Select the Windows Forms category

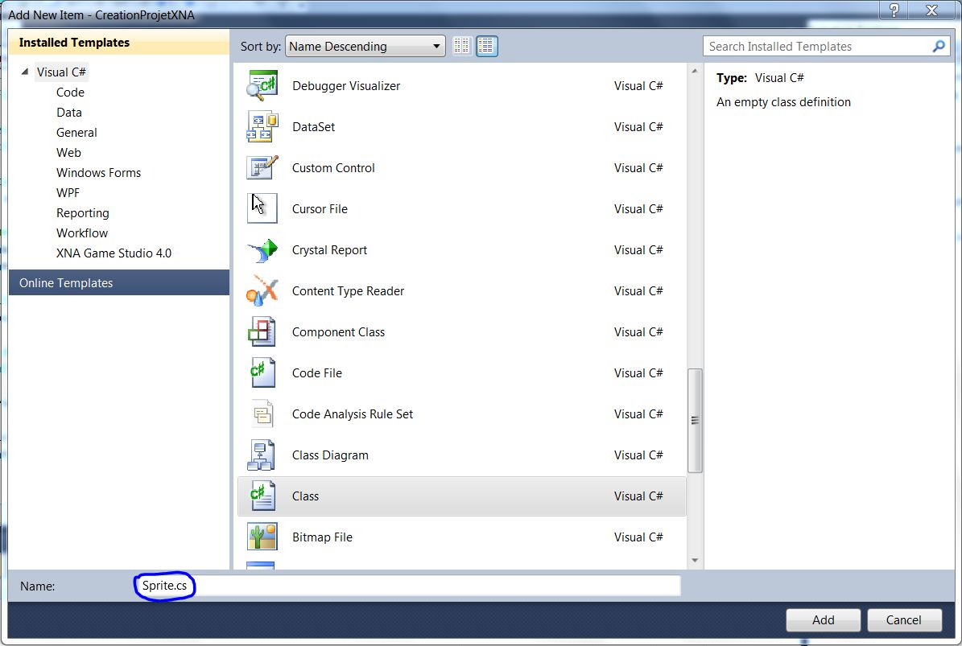point(98,173)
